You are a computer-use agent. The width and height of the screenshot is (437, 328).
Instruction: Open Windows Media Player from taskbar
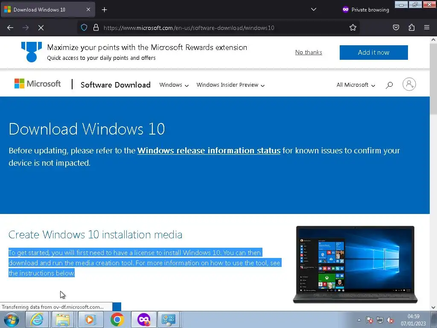click(x=90, y=319)
